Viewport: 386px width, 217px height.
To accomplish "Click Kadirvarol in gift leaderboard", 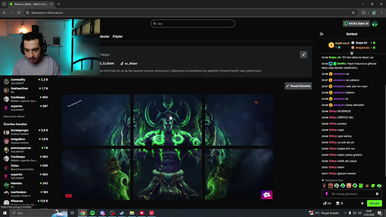I will pos(342,43).
